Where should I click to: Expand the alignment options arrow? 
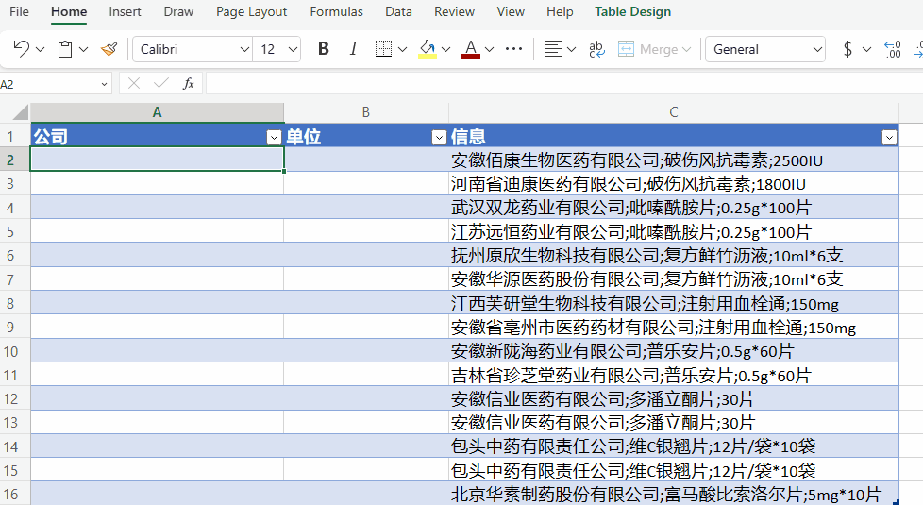click(571, 49)
